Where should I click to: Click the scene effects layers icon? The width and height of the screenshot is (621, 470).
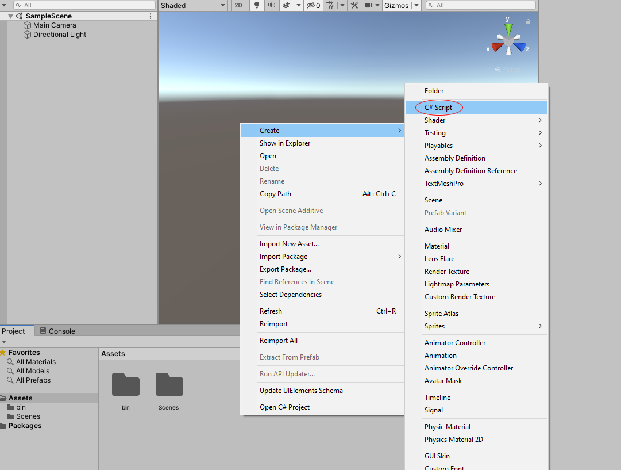point(286,5)
